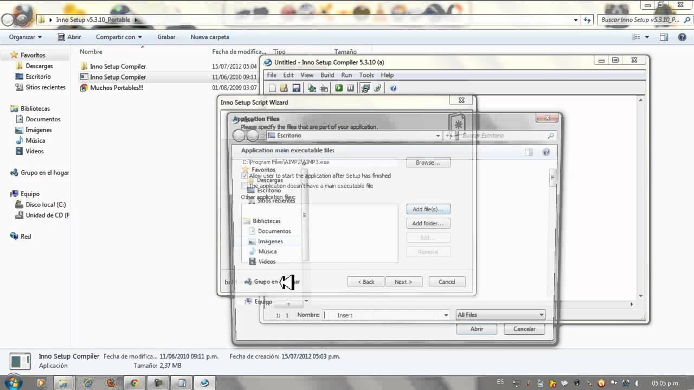Open View menu in Inno Setup
The height and width of the screenshot is (390, 694).
[x=307, y=75]
